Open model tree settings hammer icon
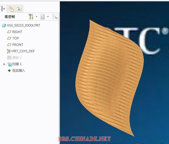Viewport: 169px width, 144px height. tap(31, 17)
